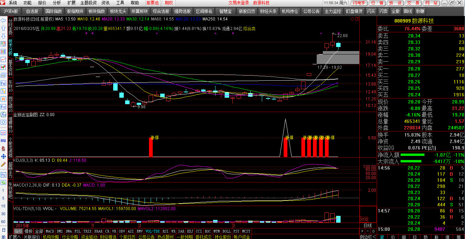Click the 000909 数源科技 stock title
This screenshot has height=239, width=465.
[x=414, y=21]
